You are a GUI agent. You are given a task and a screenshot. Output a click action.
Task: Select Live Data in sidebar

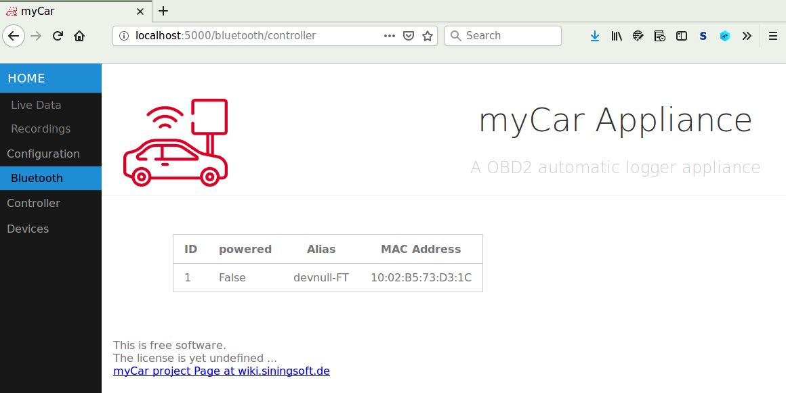(36, 105)
